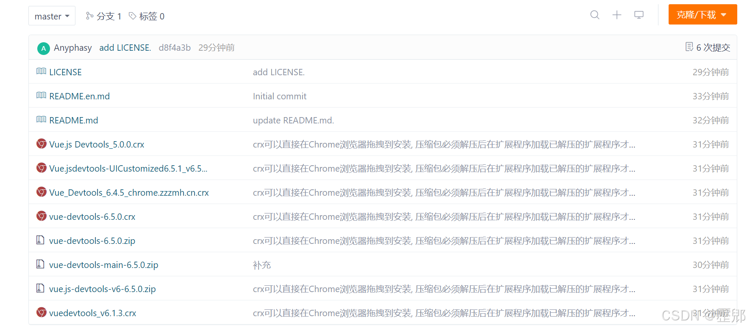Click the zip icon of vue-devtools-main-6.5.0.zip
The height and width of the screenshot is (328, 747).
coord(40,264)
